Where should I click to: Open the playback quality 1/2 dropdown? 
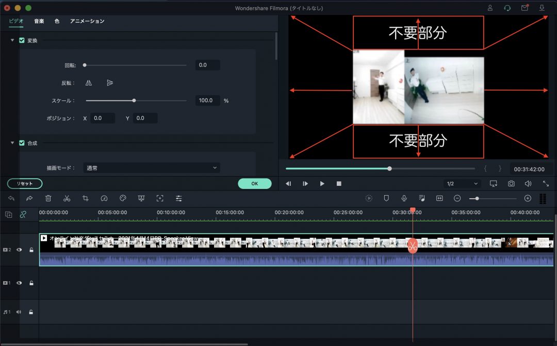[x=462, y=183]
